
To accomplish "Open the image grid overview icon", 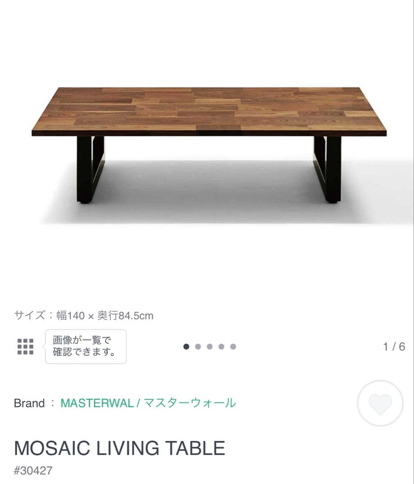I will (25, 346).
